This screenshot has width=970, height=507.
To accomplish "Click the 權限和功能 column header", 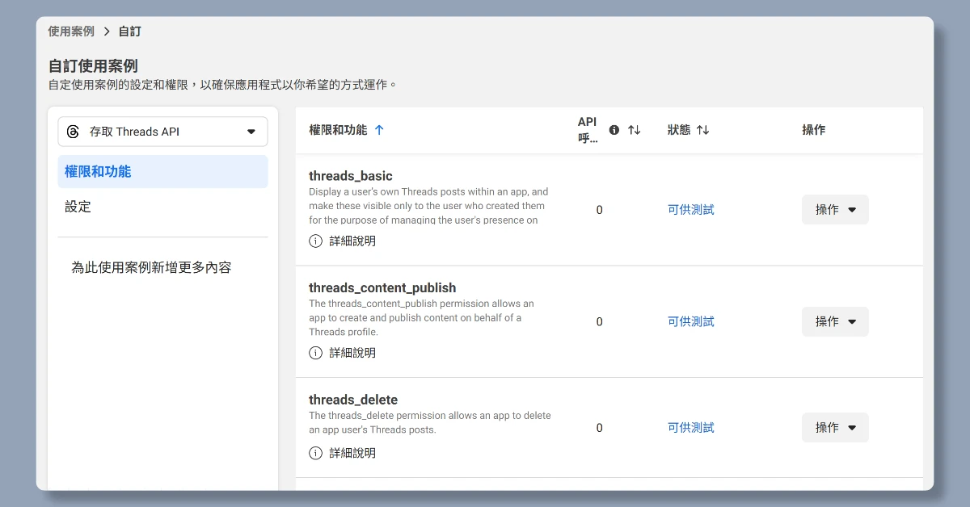I will (x=338, y=130).
